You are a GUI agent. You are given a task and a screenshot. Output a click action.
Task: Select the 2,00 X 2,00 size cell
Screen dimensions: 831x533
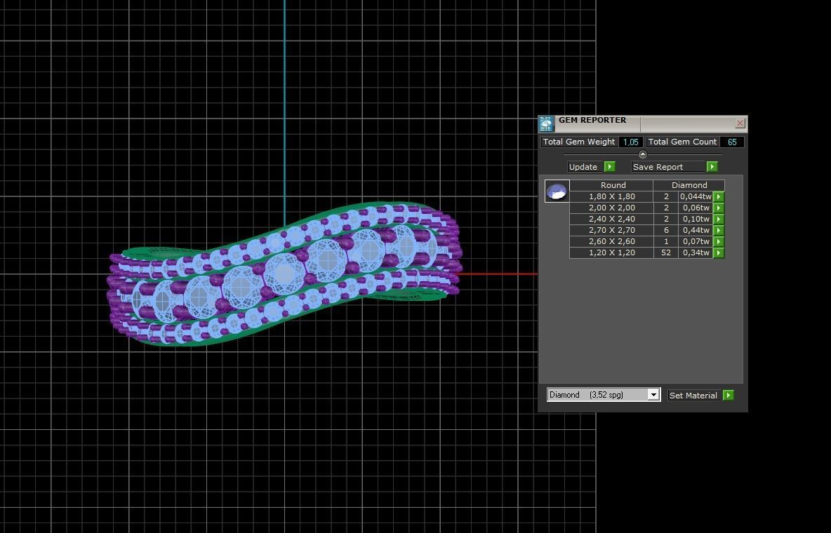[611, 208]
